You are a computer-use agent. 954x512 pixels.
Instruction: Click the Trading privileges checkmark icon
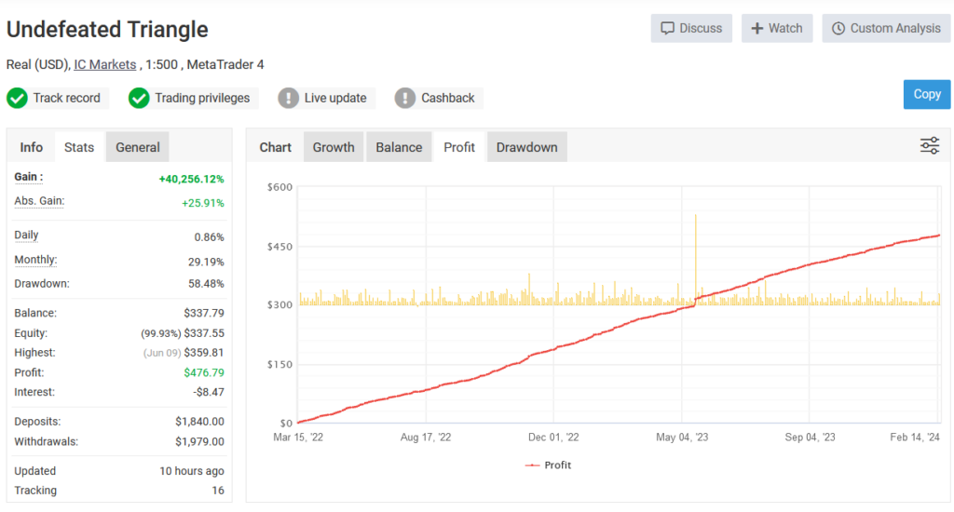(139, 98)
